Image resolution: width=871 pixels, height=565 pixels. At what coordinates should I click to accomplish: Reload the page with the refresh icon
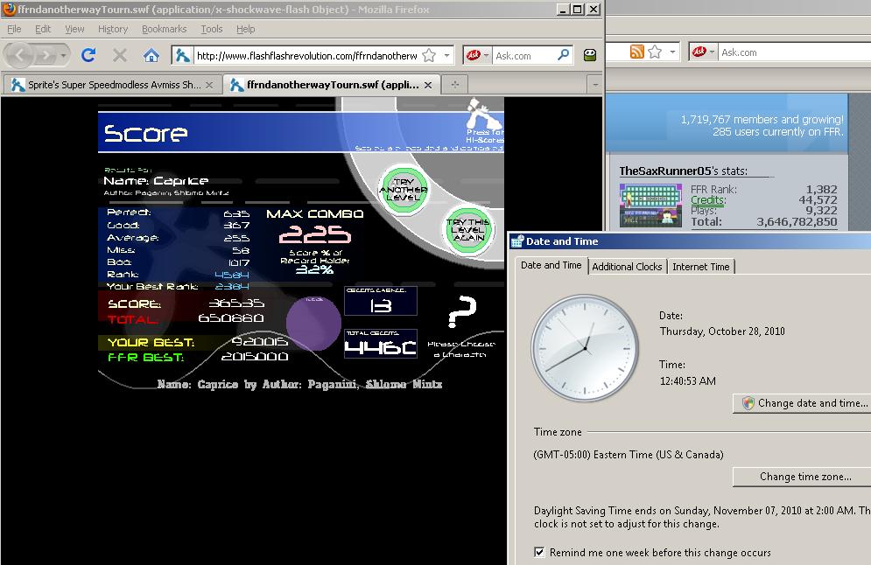point(88,55)
